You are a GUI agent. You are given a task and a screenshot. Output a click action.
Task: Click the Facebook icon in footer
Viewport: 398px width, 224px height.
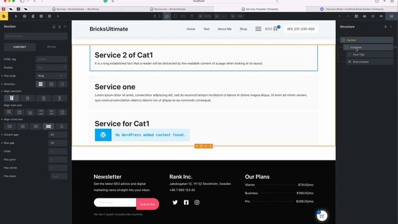pos(186,202)
